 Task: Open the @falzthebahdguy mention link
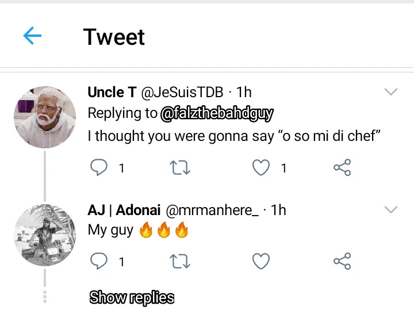pos(217,114)
